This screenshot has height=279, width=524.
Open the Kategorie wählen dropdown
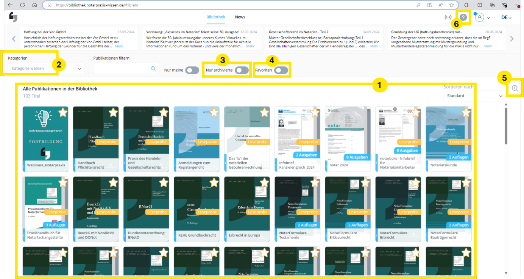click(45, 69)
